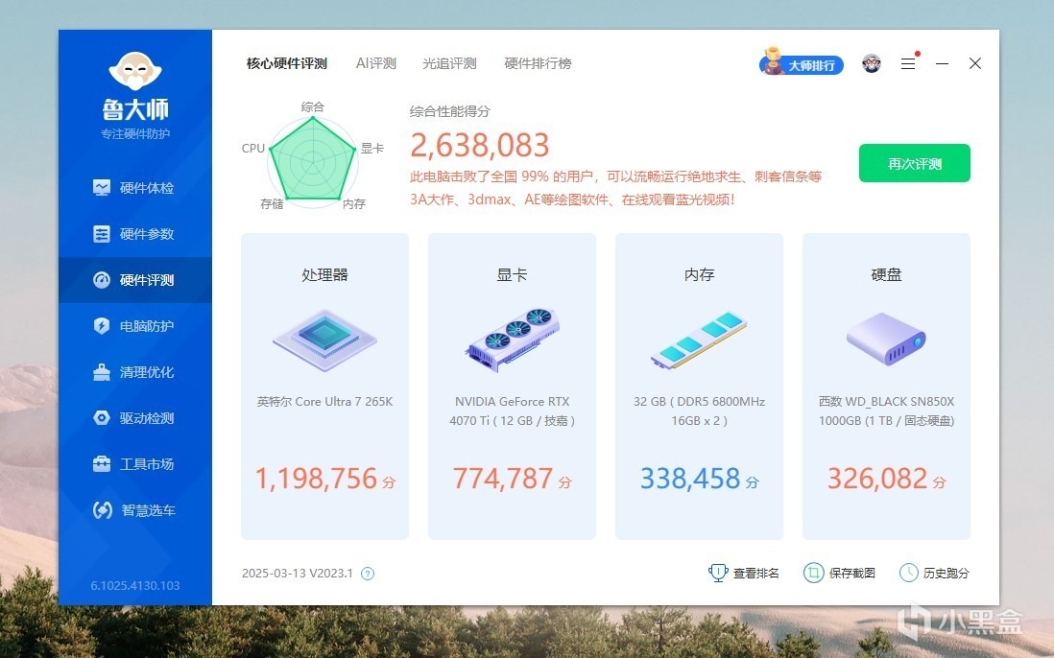Screen dimensions: 1054x658
Task: Click the CPU score 1,198,756
Action: click(316, 479)
